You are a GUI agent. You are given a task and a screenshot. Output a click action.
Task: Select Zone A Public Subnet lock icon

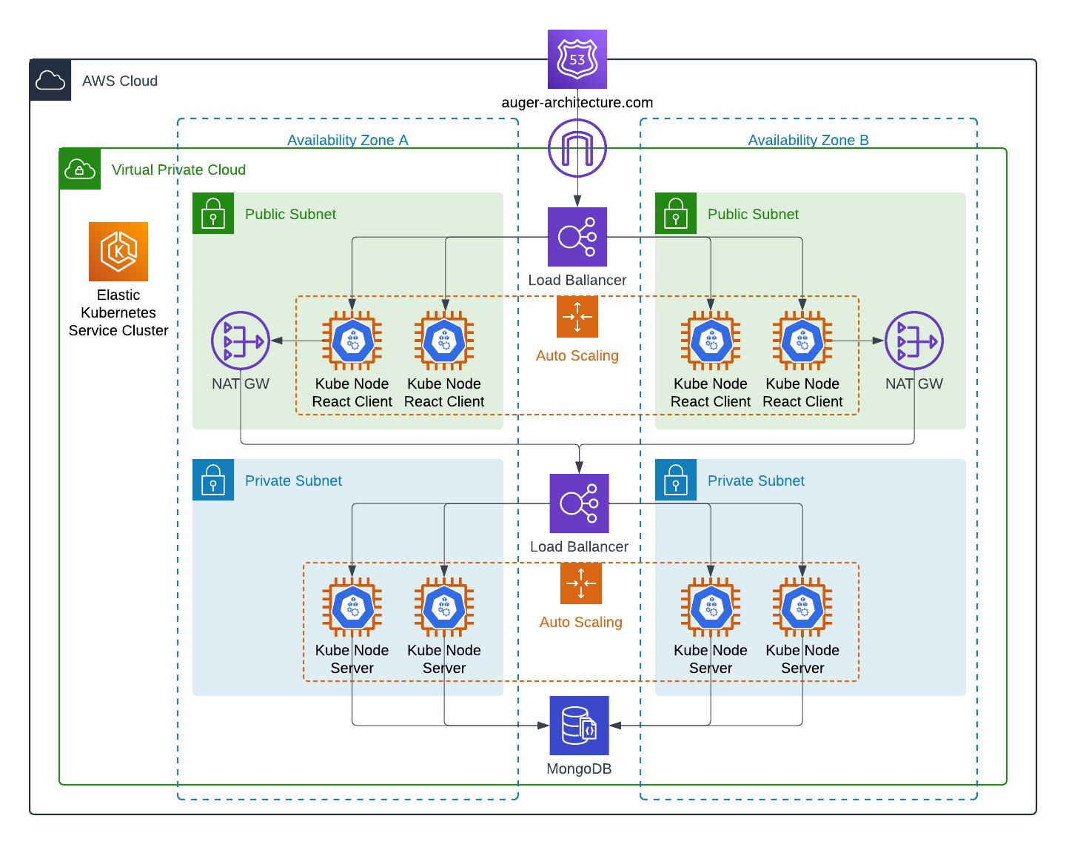coord(213,213)
